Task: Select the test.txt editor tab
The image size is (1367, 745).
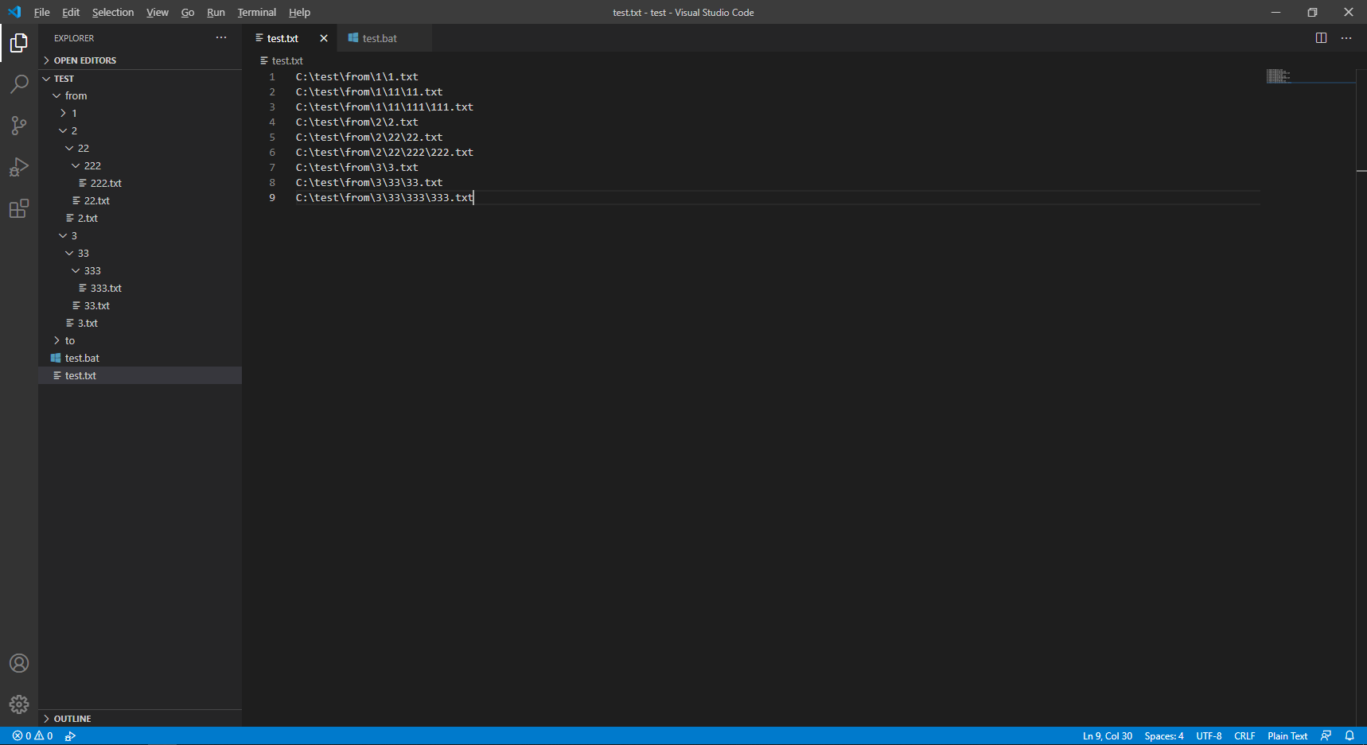Action: (290, 38)
